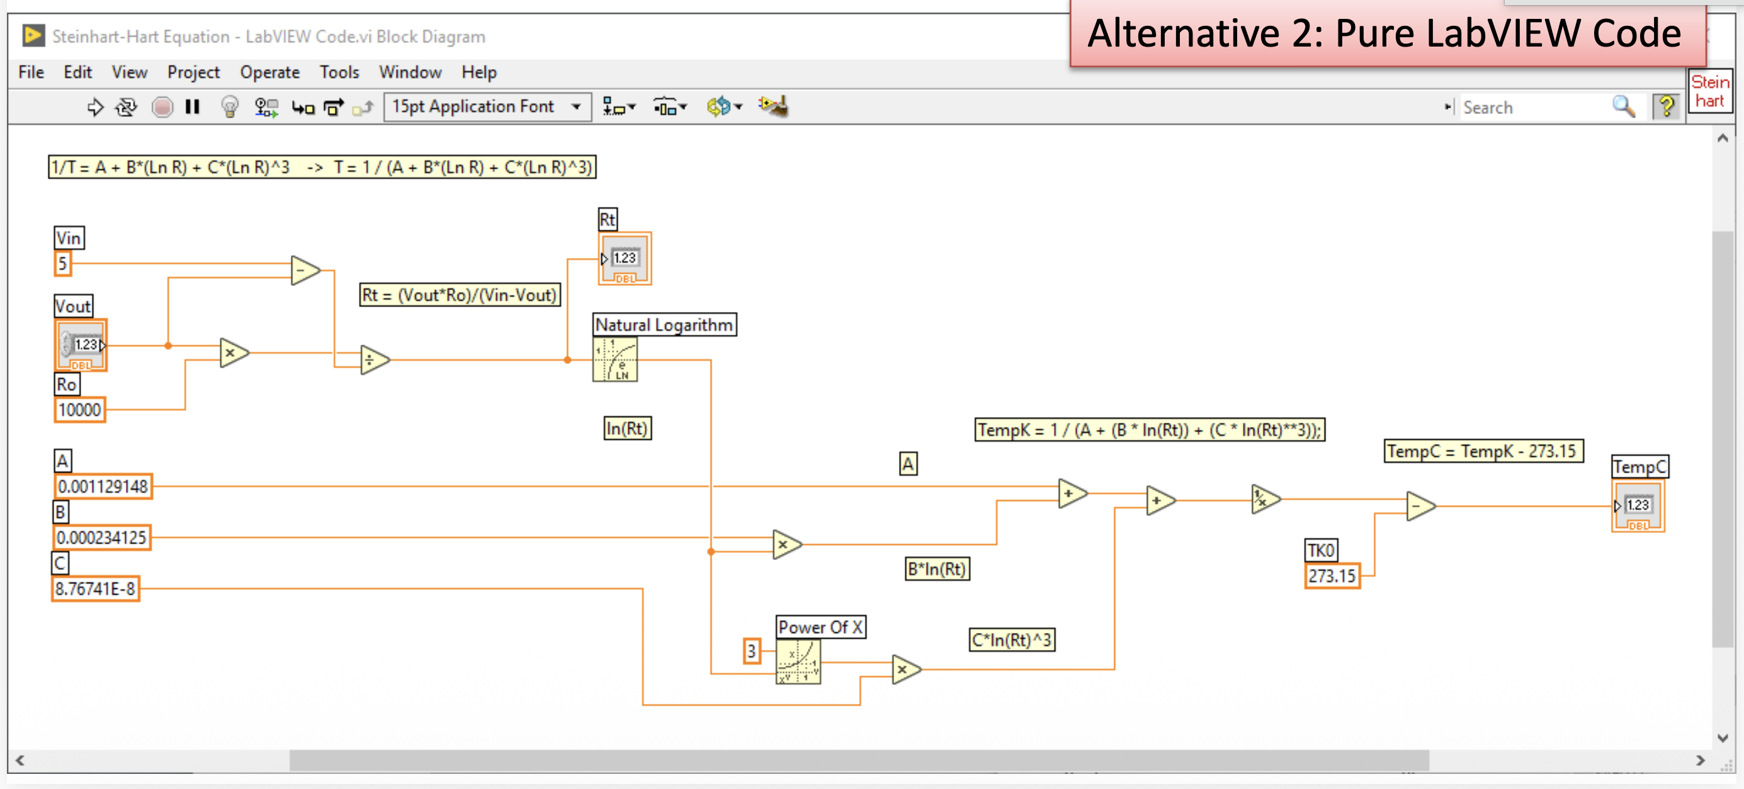1744x789 pixels.
Task: Select the Power Of X function node
Action: (x=798, y=661)
